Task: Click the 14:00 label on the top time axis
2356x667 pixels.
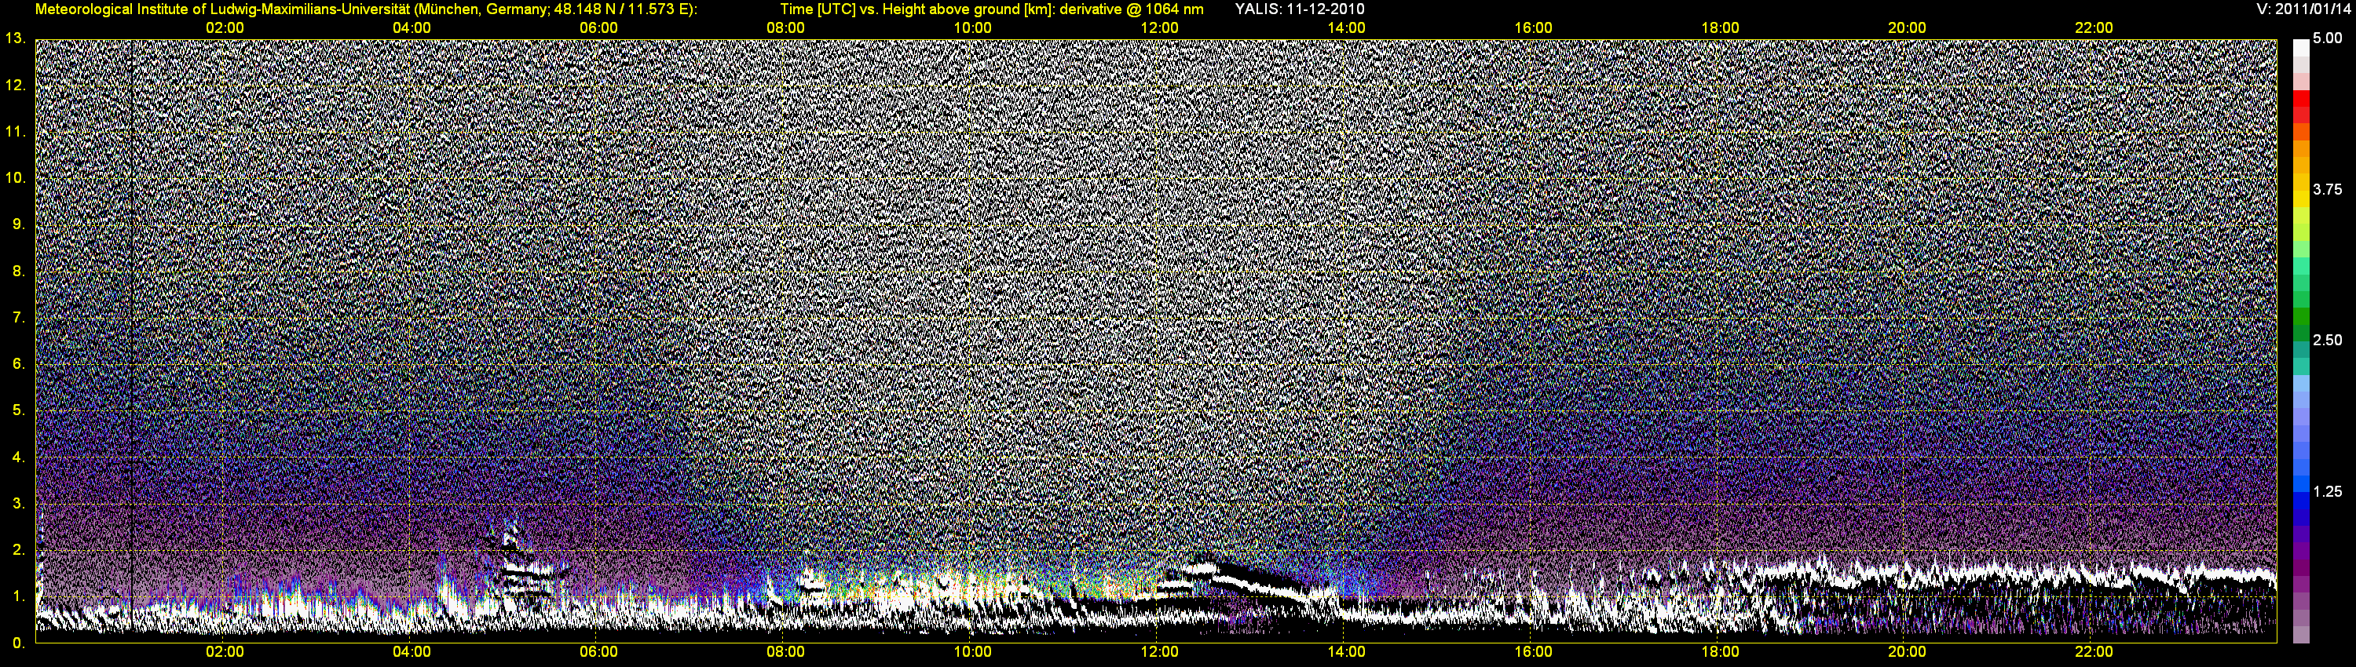Action: pos(1346,28)
